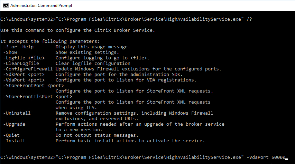Click the -VdaPort argument in bottom command
Screen dimensions: 295x164
(258, 157)
